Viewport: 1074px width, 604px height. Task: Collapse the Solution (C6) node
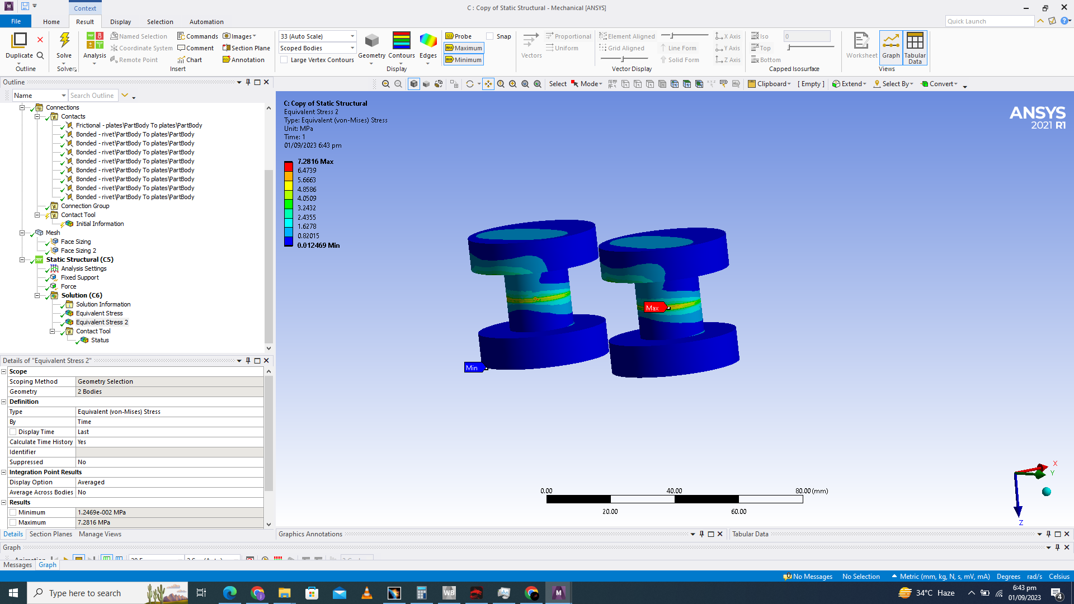[37, 295]
